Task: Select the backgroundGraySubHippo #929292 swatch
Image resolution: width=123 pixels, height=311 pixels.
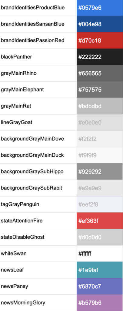Action: [x=100, y=172]
